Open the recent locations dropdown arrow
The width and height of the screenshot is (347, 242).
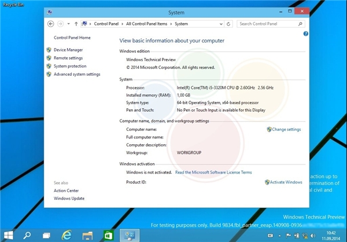69,24
